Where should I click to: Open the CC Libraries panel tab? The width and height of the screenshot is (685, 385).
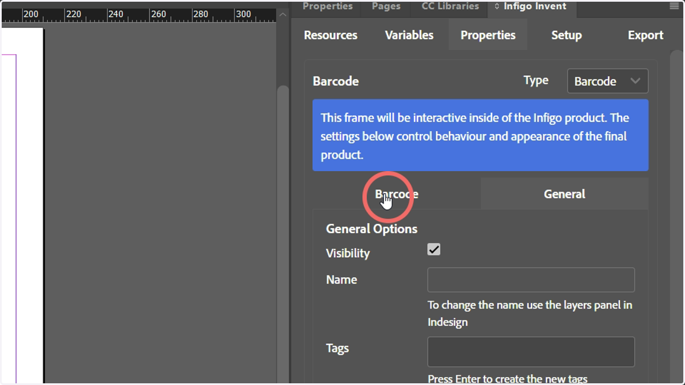[450, 6]
